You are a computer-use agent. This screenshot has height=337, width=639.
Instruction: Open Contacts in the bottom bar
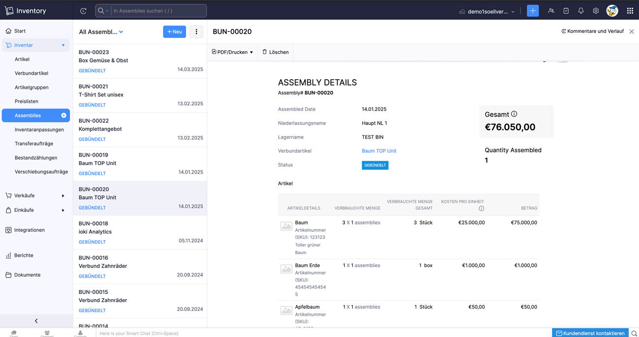(x=80, y=334)
